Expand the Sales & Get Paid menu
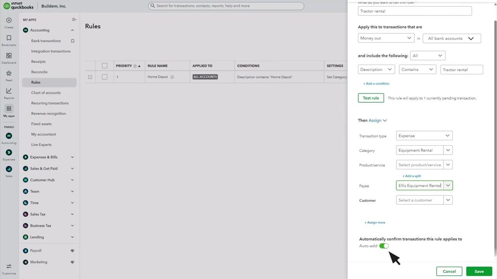This screenshot has height=279, width=497. (x=49, y=169)
